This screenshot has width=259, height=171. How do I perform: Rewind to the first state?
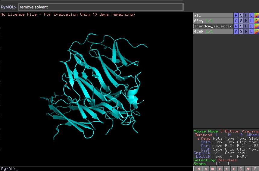198,169
